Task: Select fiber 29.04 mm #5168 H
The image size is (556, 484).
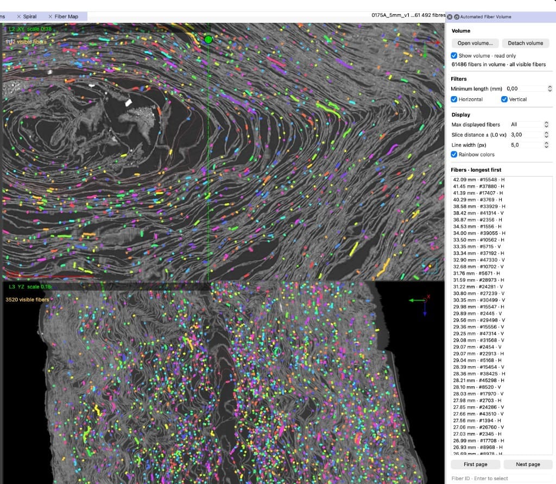Action: pyautogui.click(x=501, y=360)
